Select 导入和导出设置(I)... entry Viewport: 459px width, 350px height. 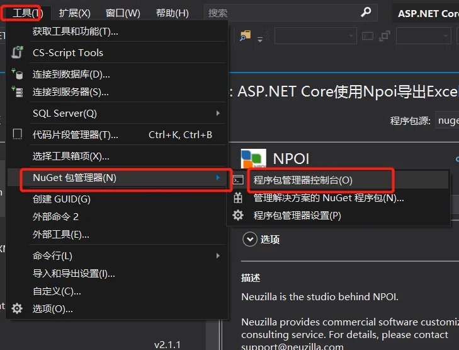(117, 274)
